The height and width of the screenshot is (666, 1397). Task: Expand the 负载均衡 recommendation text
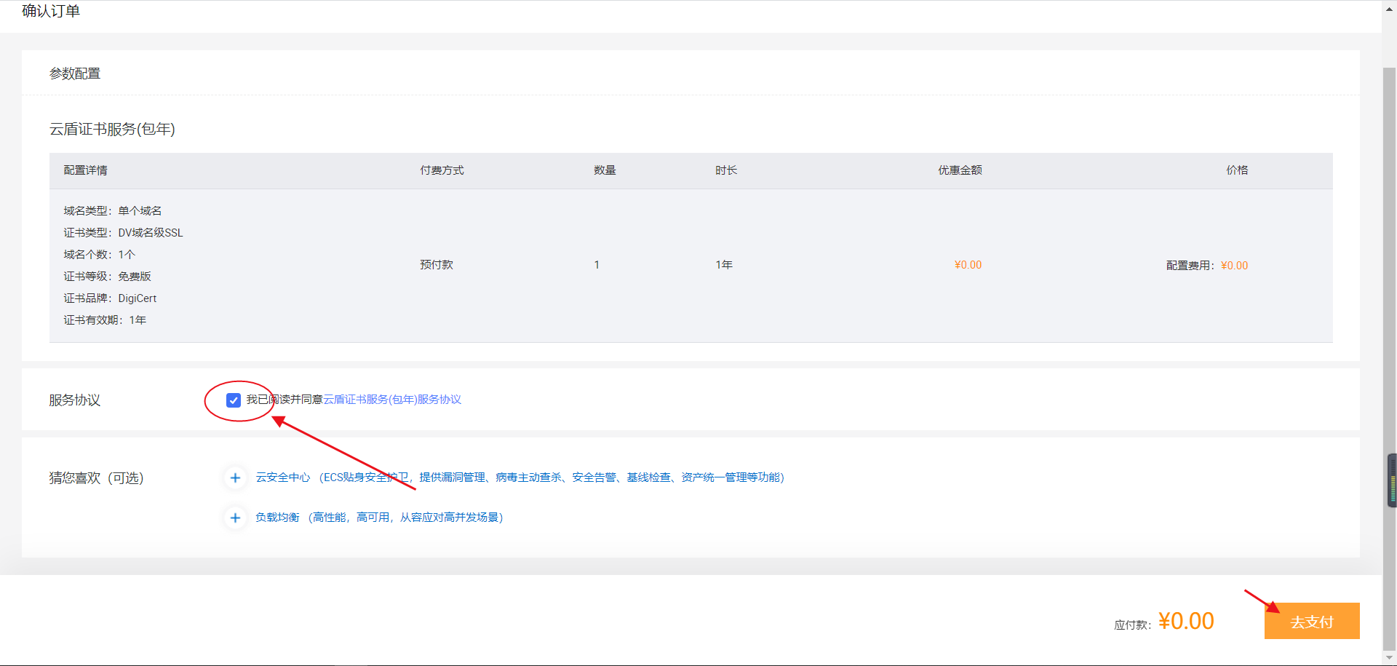tap(379, 518)
